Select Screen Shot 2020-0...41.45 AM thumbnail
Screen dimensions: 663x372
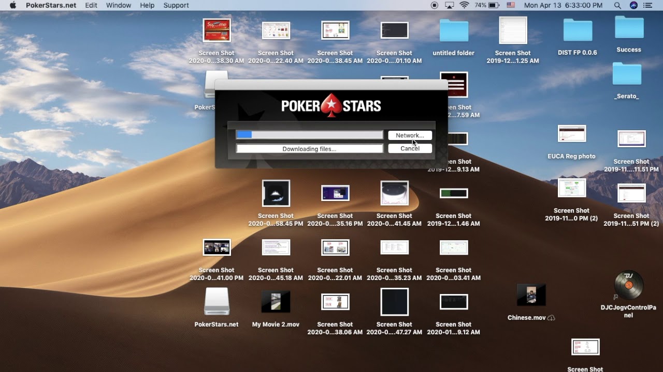click(x=394, y=193)
